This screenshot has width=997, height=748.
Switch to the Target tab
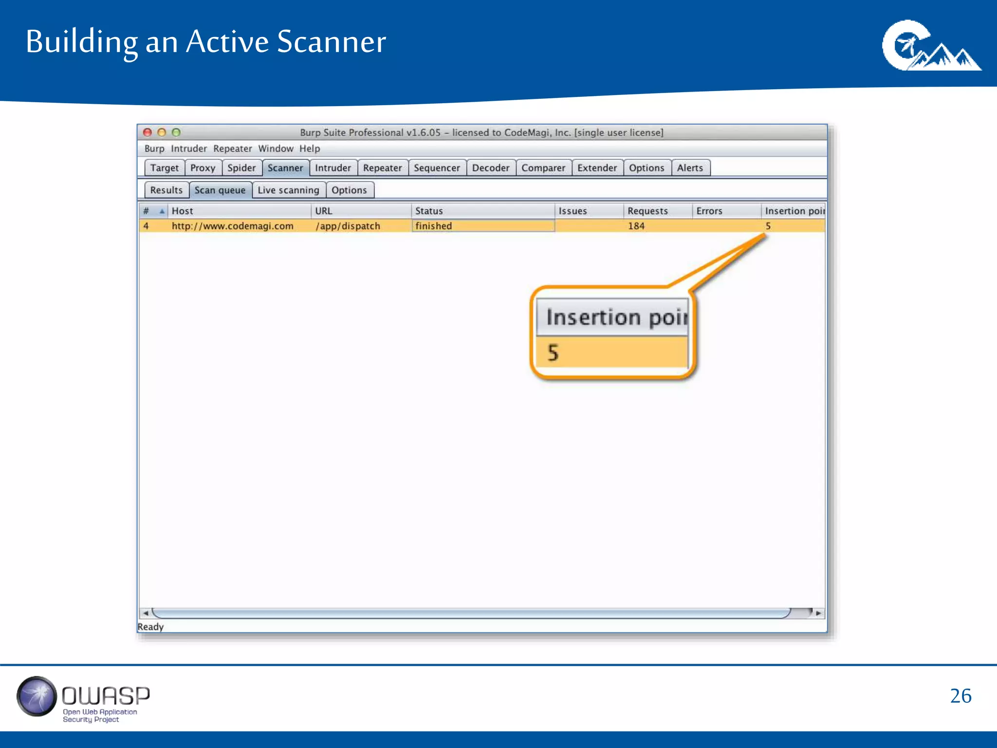165,168
